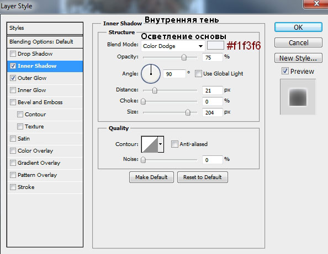Tick the Texture sub-option checkbox
The width and height of the screenshot is (328, 254).
[20, 126]
